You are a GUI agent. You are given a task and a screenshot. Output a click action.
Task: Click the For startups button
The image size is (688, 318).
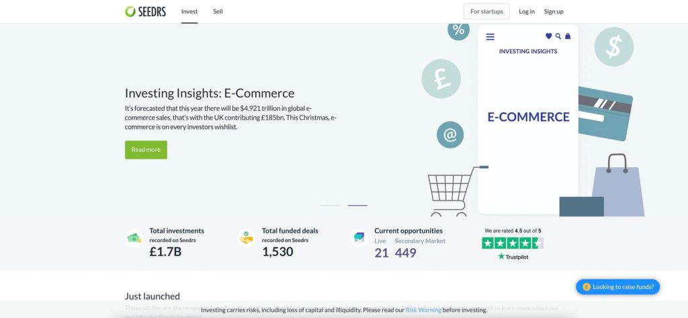(486, 11)
